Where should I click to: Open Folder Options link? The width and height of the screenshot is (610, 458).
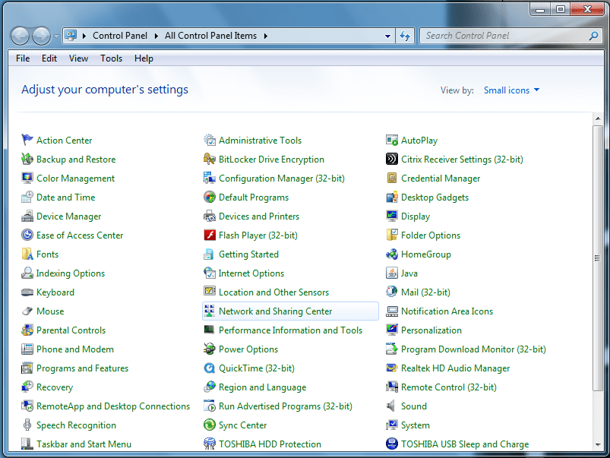[431, 235]
